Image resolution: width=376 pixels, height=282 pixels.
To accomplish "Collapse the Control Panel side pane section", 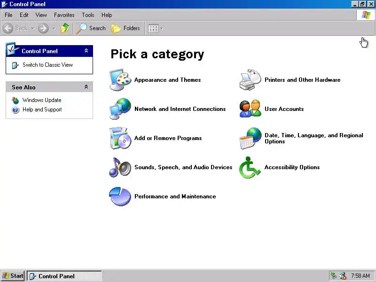I will pos(86,51).
